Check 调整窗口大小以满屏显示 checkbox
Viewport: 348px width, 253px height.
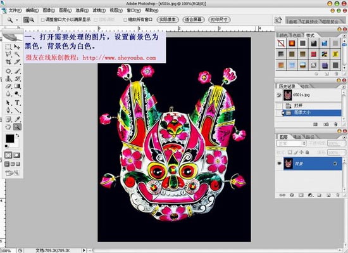tap(42, 20)
